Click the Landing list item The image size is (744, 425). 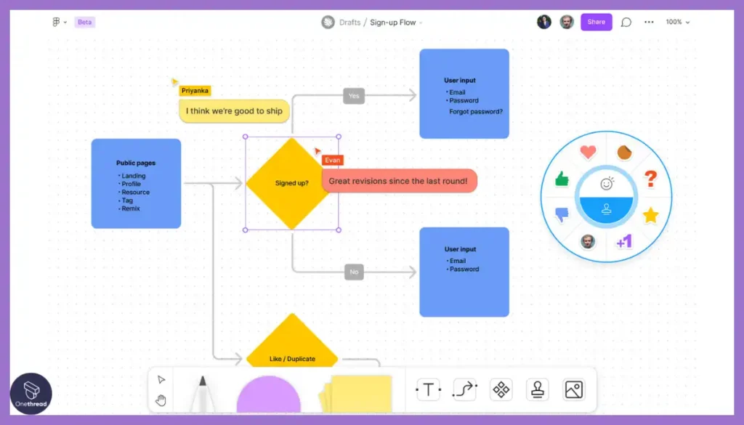point(134,176)
